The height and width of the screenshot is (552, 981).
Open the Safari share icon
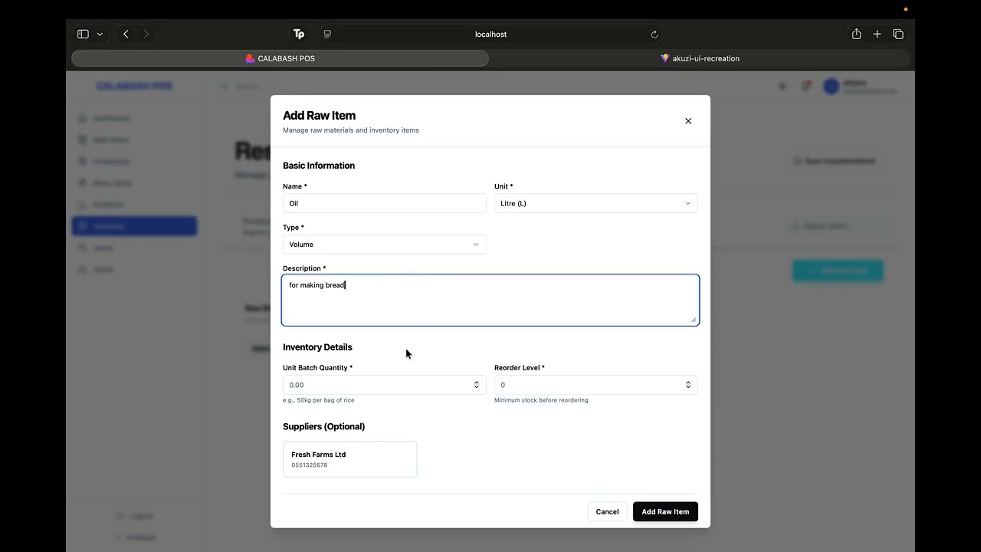click(x=856, y=34)
